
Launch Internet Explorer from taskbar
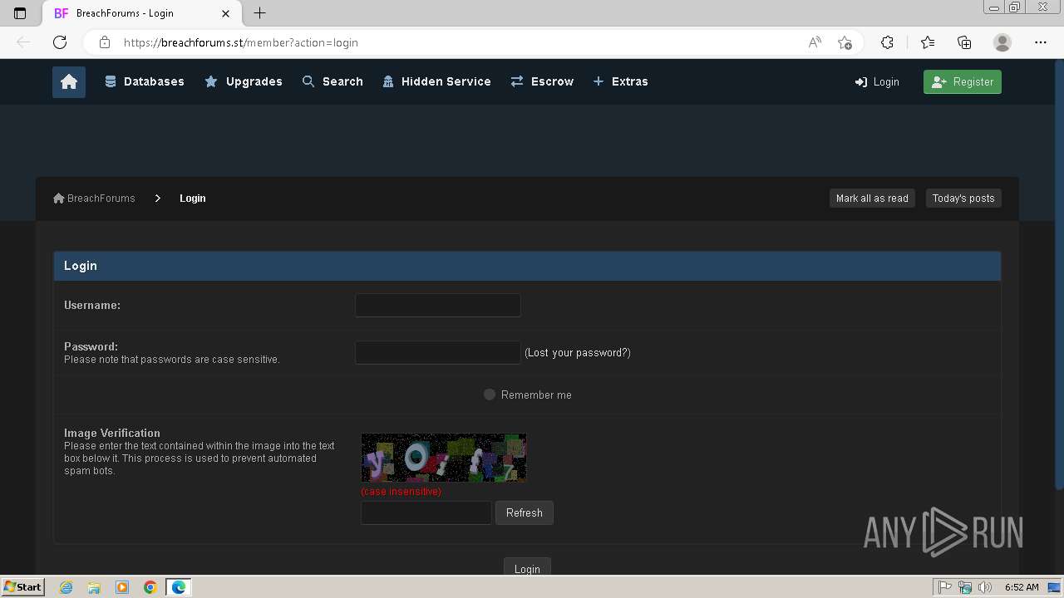tap(66, 587)
